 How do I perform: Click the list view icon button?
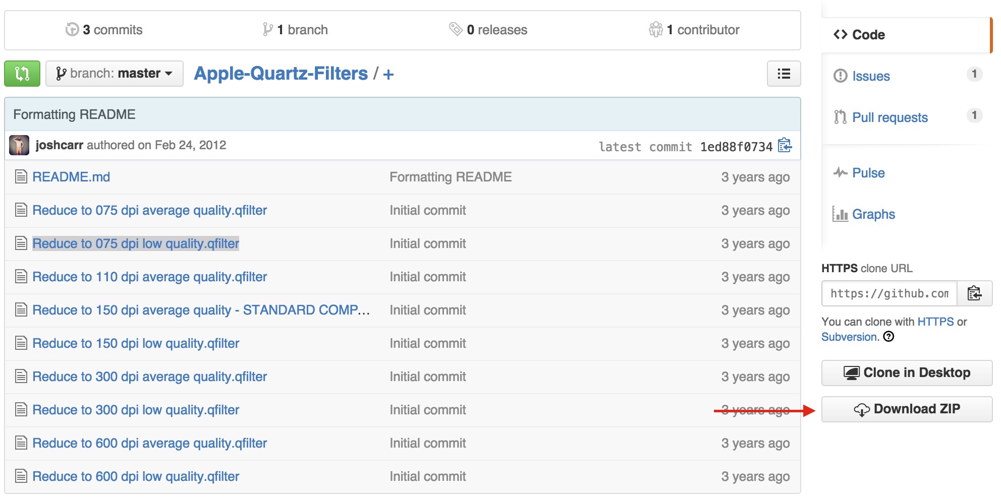[784, 74]
